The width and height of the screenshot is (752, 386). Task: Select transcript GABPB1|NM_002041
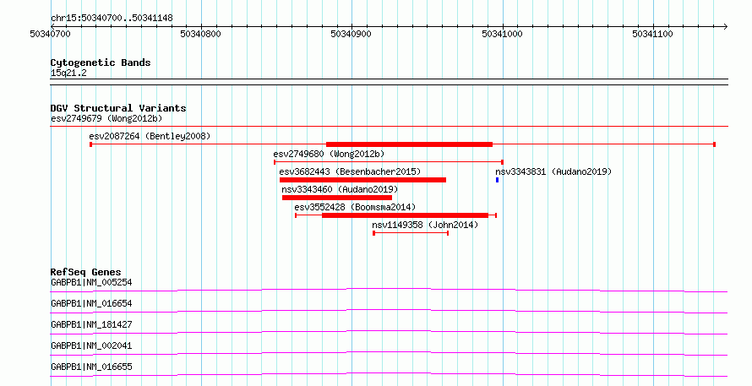click(91, 345)
